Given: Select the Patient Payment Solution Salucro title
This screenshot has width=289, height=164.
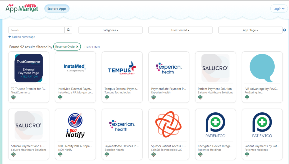Looking at the screenshot, I should 215,89.
